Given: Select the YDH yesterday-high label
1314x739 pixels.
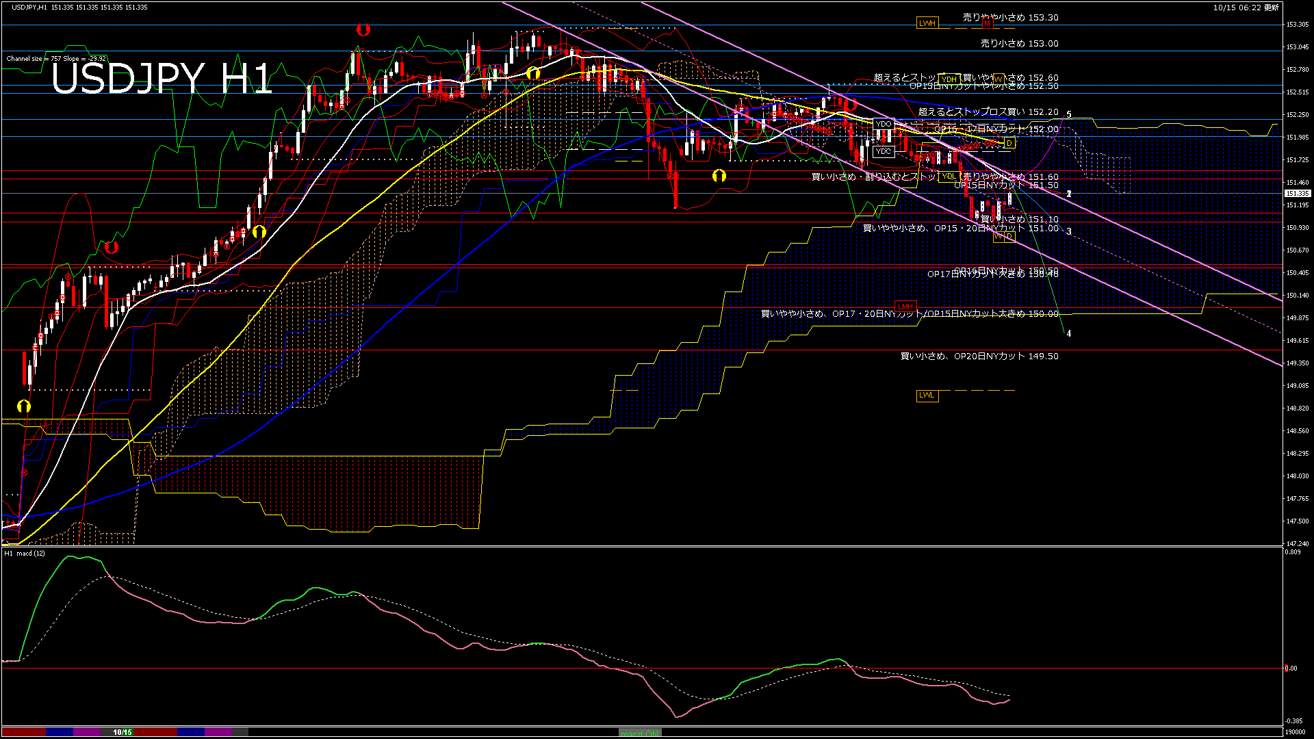Looking at the screenshot, I should 949,79.
